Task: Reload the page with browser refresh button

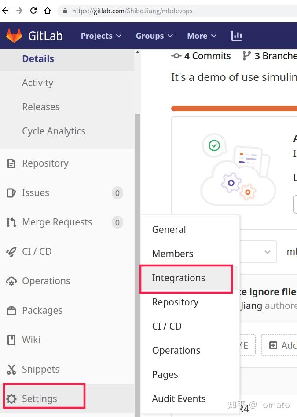Action: pos(33,11)
